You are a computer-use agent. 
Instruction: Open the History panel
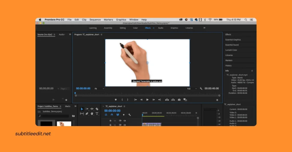tap(228, 66)
